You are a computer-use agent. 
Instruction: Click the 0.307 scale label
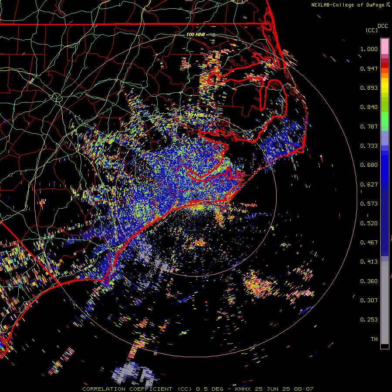click(369, 301)
